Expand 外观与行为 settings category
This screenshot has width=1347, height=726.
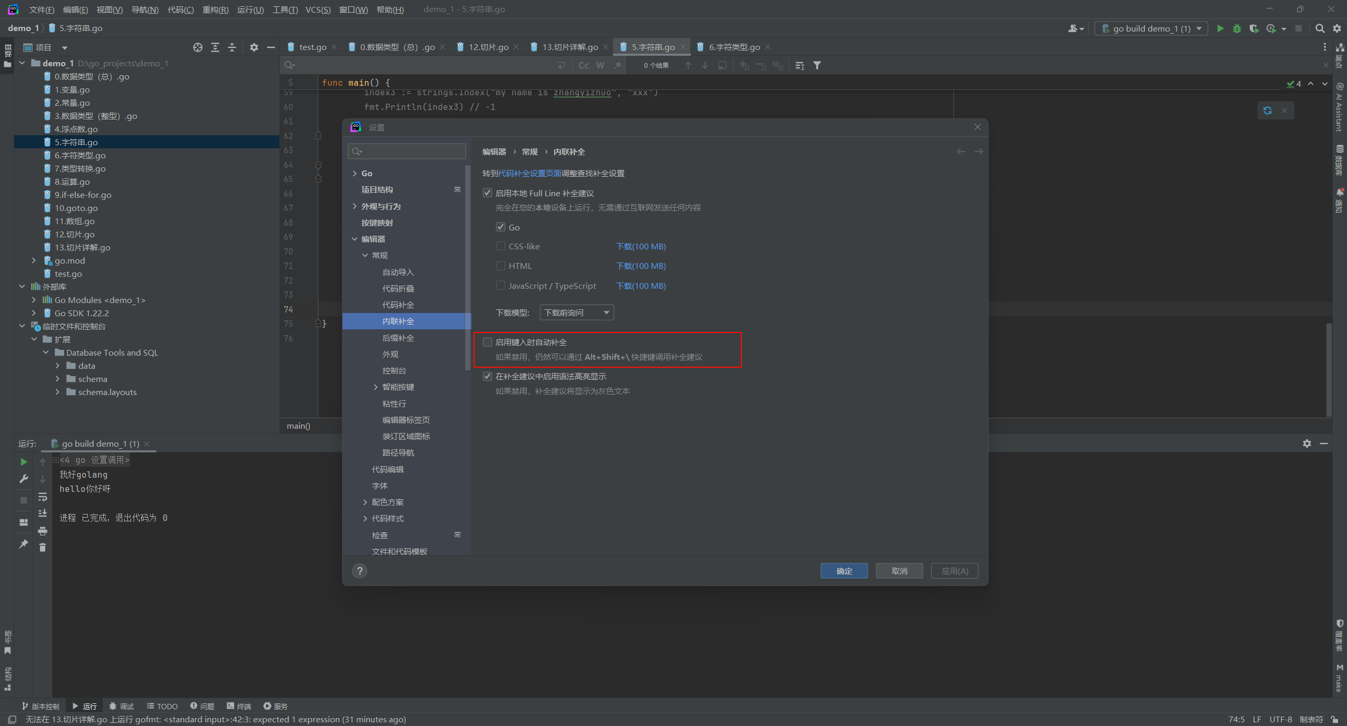coord(355,206)
